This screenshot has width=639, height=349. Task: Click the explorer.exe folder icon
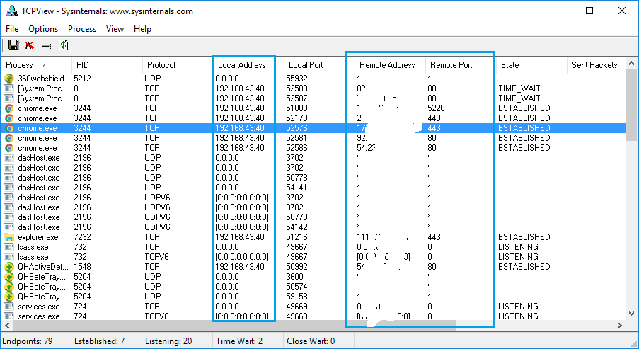[9, 237]
